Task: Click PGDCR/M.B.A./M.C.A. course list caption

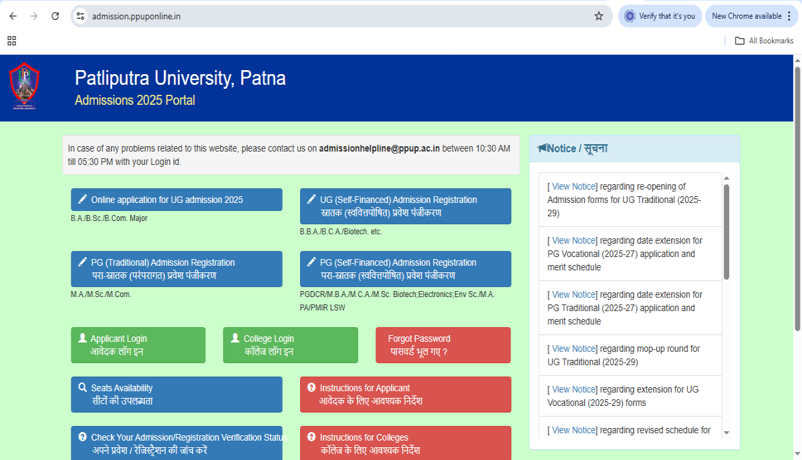Action: pos(397,301)
